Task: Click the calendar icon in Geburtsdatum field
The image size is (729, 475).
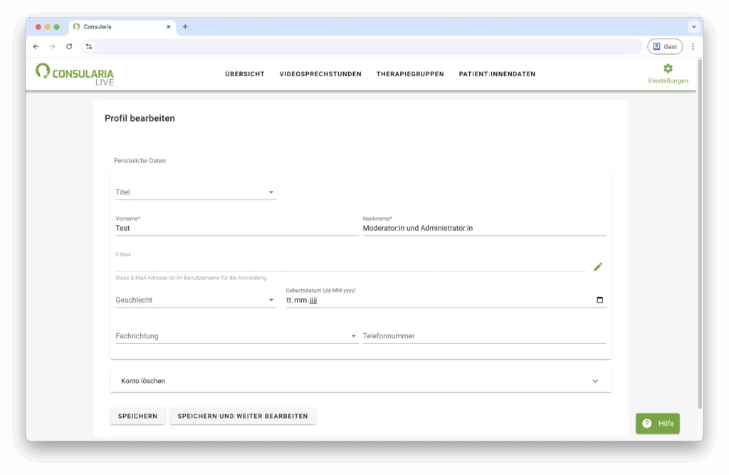Action: (x=599, y=301)
